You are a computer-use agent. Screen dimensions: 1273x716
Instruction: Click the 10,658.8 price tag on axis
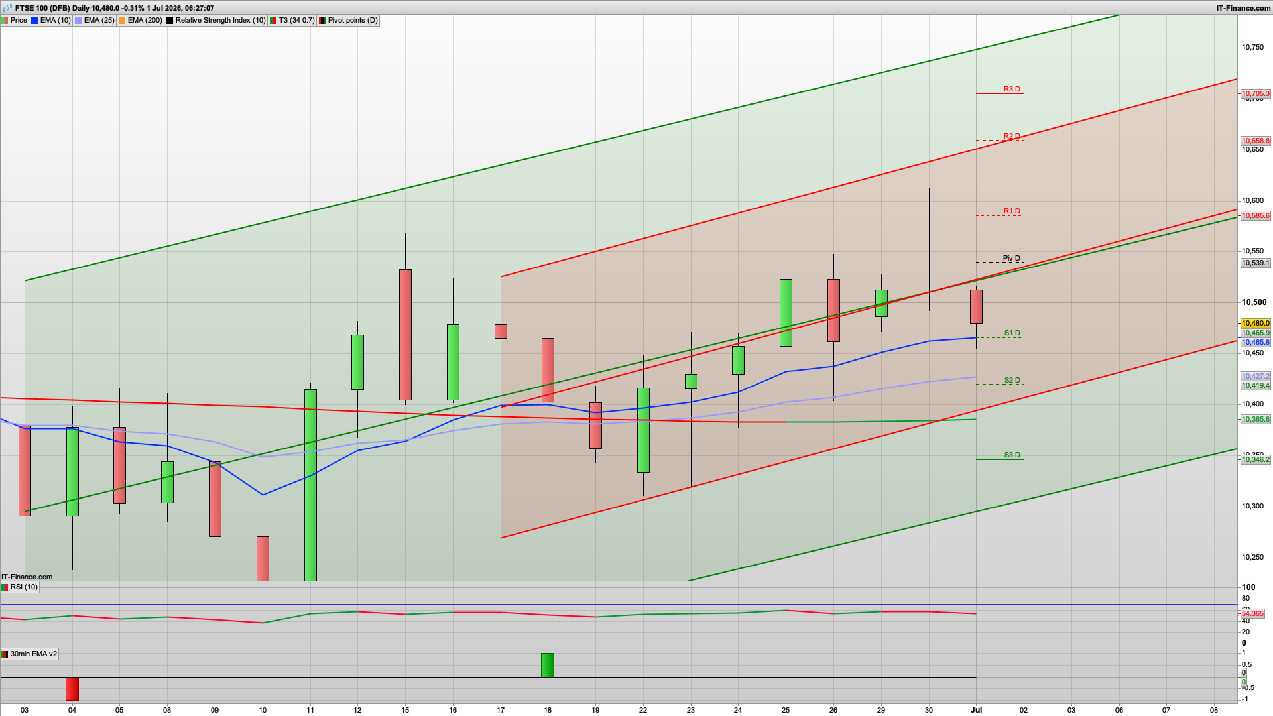pyautogui.click(x=1255, y=141)
